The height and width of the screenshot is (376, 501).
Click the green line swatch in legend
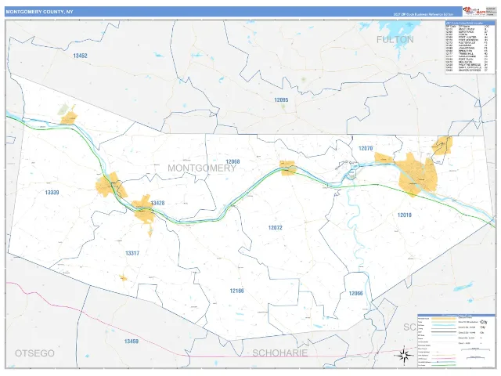(444, 365)
